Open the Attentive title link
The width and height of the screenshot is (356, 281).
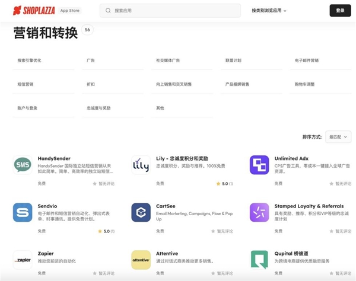click(x=167, y=254)
